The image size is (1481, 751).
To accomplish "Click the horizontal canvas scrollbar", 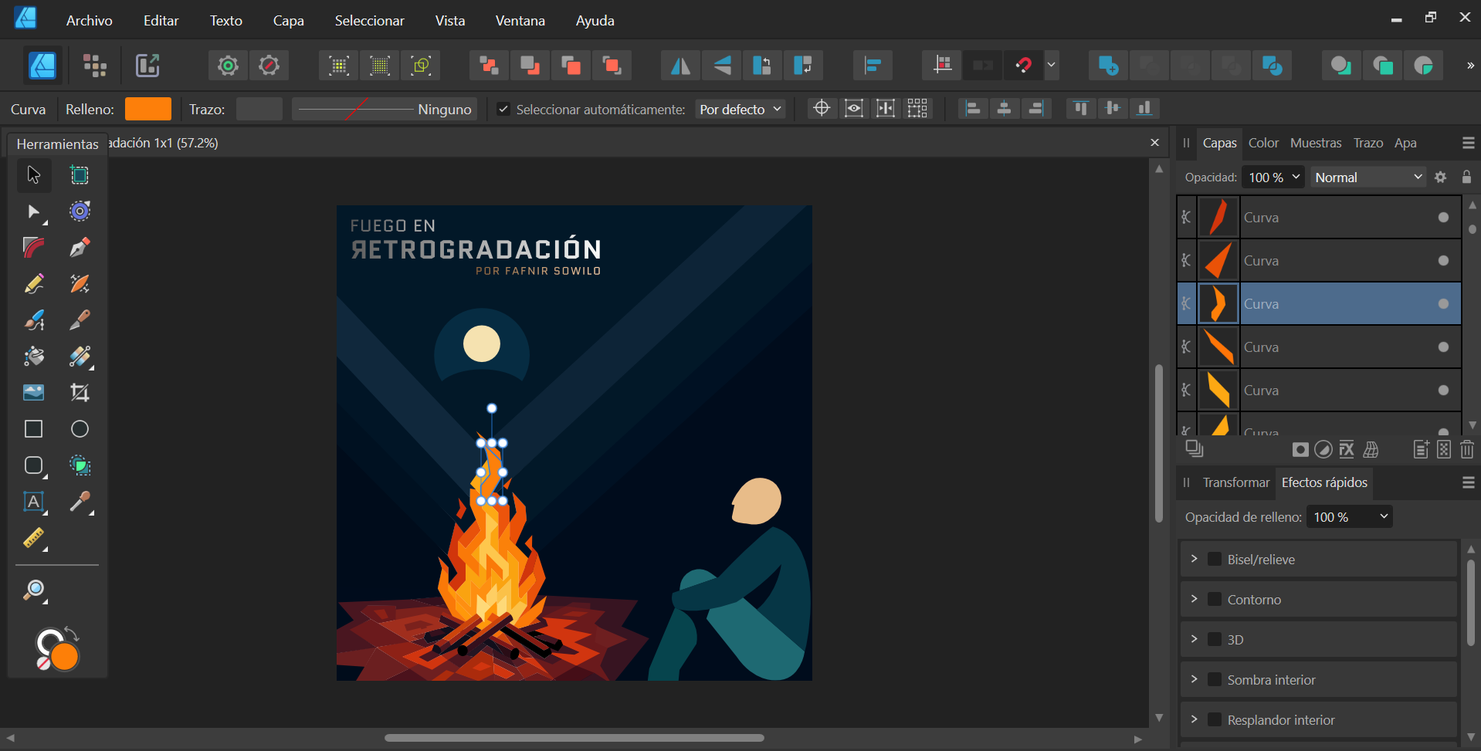I will tap(574, 738).
